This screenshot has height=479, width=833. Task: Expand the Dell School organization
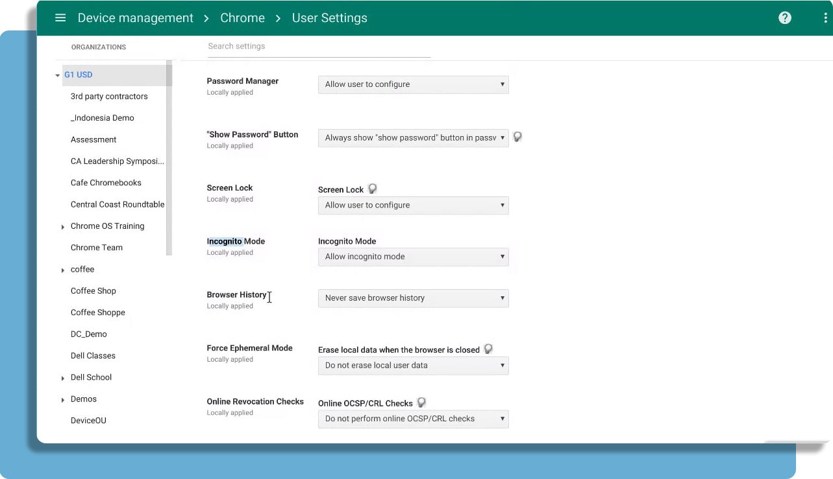pos(63,378)
